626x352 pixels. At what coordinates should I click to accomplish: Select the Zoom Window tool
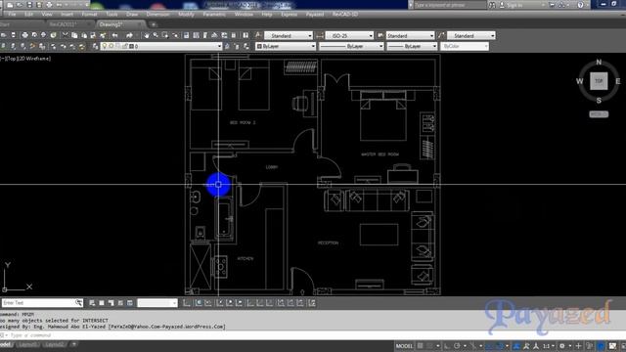(165, 35)
